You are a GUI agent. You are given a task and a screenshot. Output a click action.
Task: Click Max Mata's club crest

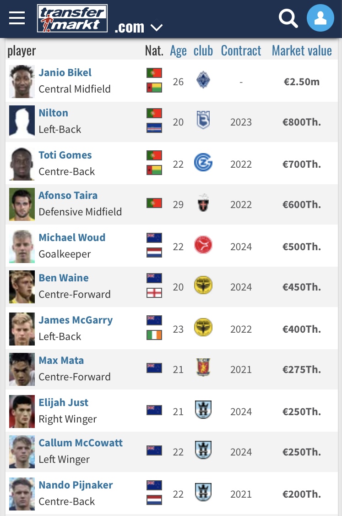tap(203, 368)
